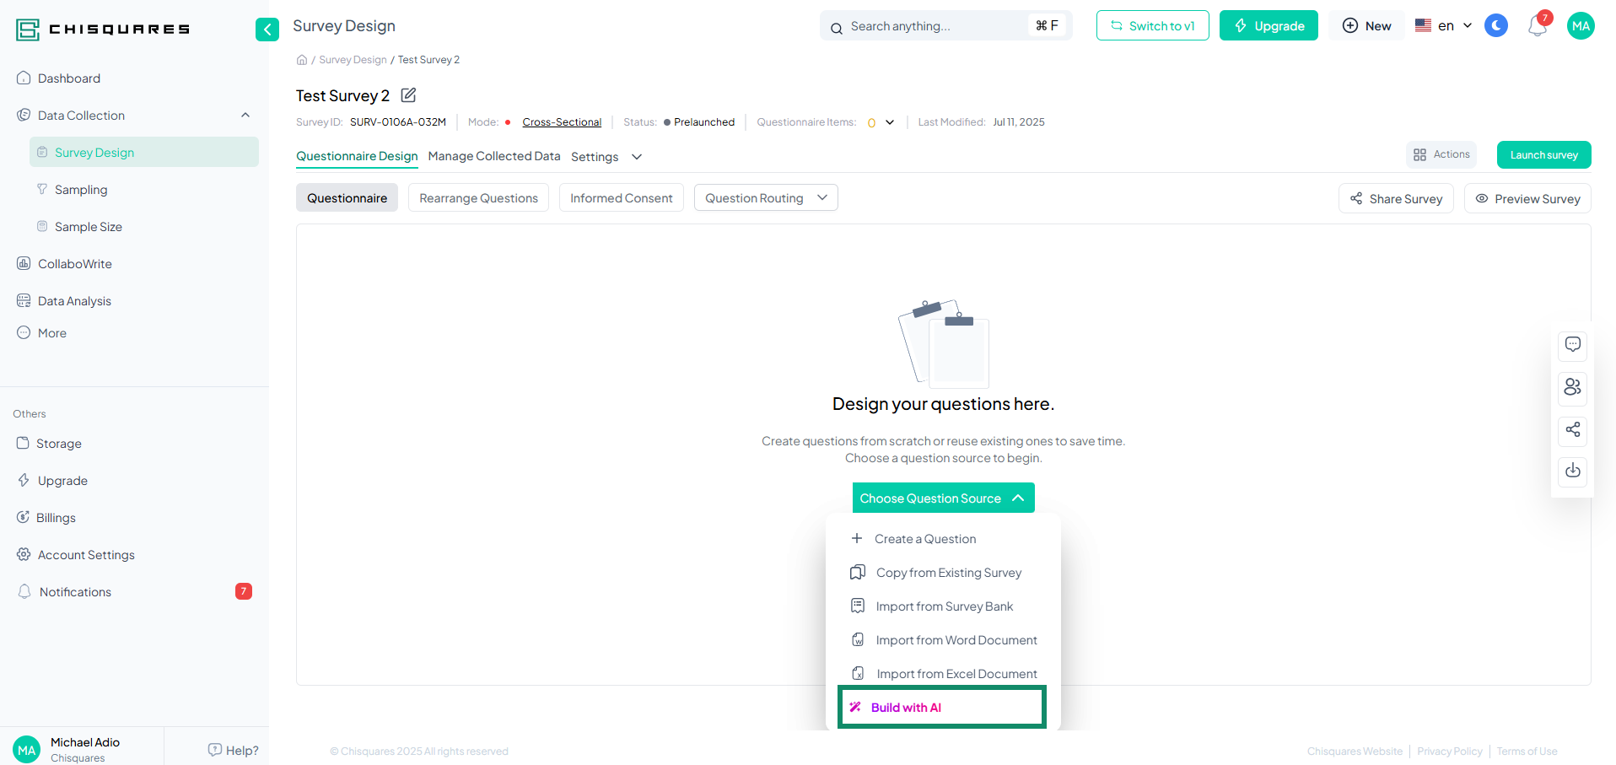1616x765 pixels.
Task: Open the MA user avatar in the header
Action: pos(1581,26)
